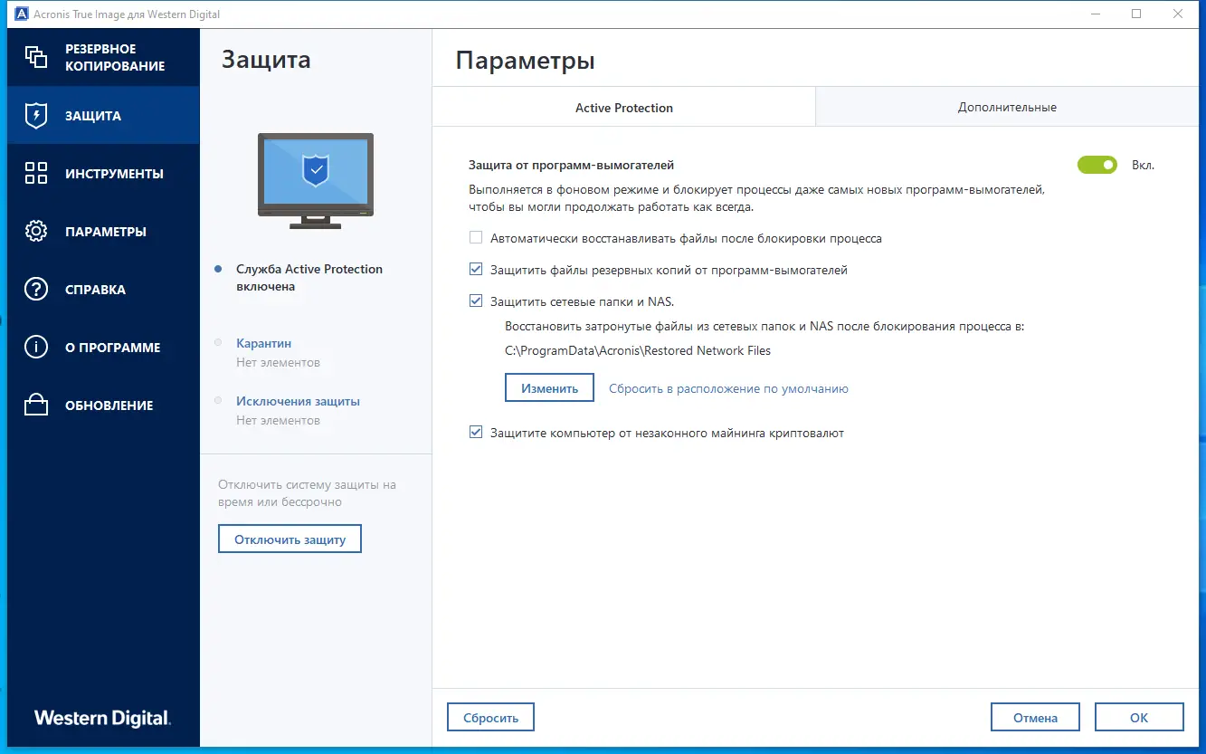The image size is (1206, 754).
Task: Uncheck protection of backup files from ransomware
Action: 476,269
